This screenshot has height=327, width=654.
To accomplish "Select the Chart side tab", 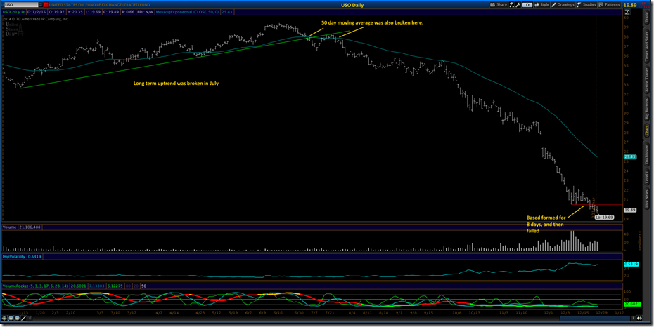I will click(x=647, y=130).
